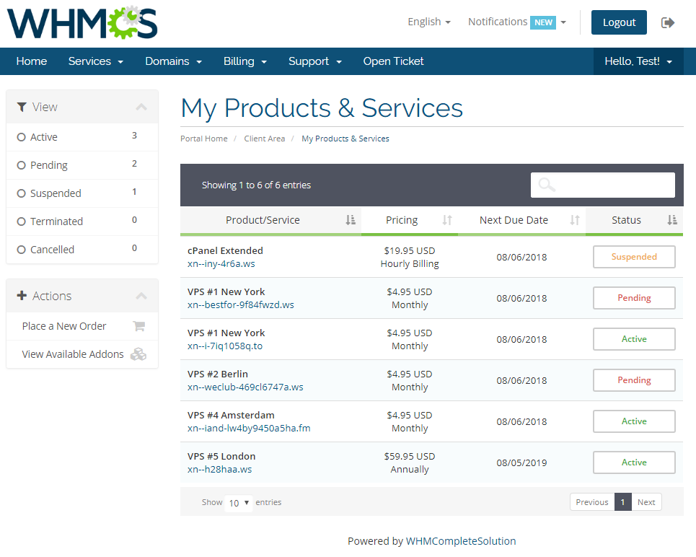Open the Hello, Test! account menu
The image size is (696, 557).
pos(638,61)
